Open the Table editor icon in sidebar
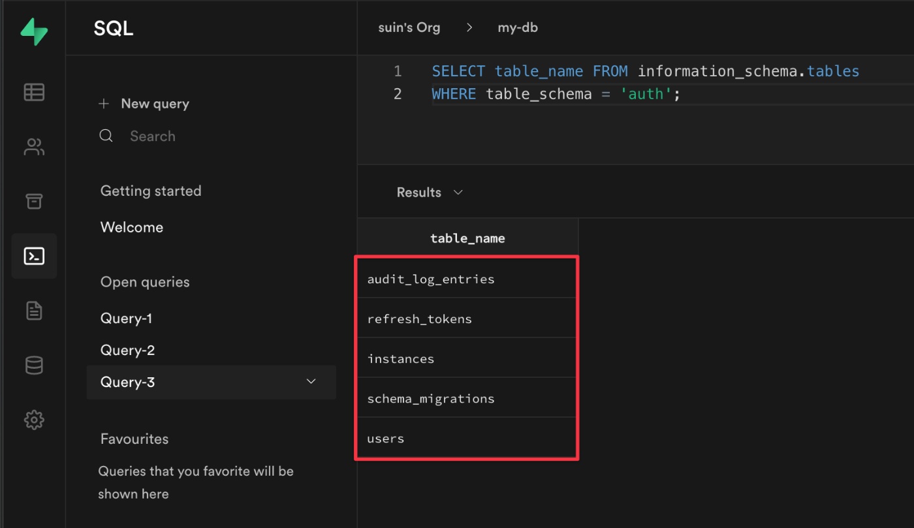 pyautogui.click(x=34, y=93)
